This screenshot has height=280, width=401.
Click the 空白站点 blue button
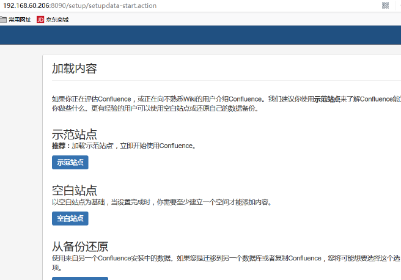click(x=70, y=218)
